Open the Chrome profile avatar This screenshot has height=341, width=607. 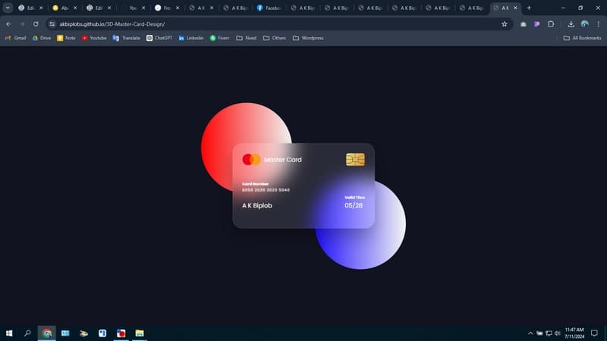pyautogui.click(x=584, y=24)
